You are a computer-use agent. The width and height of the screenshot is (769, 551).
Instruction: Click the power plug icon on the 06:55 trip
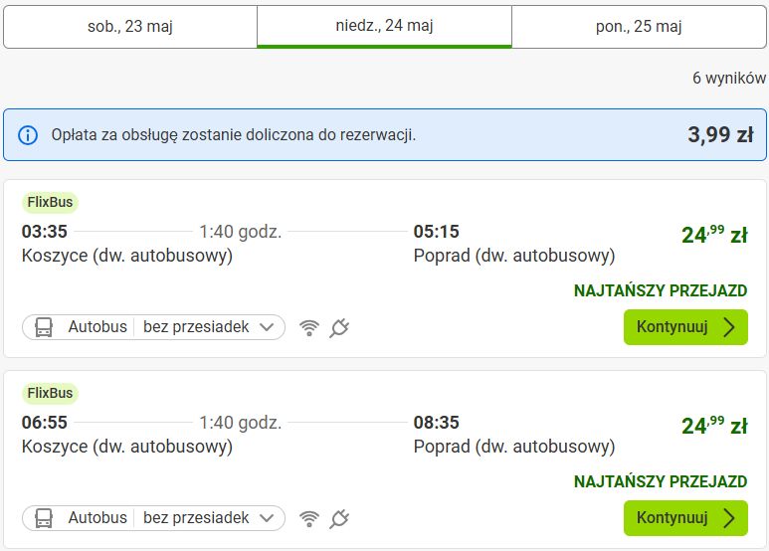(339, 518)
